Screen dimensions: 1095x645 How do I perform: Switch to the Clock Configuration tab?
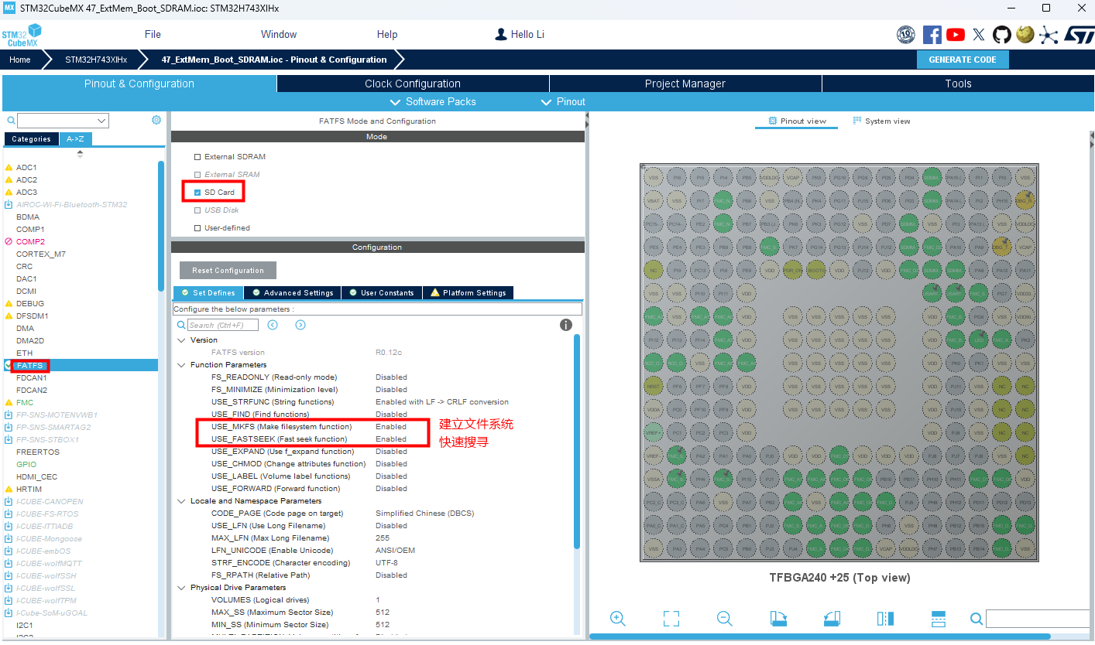pos(413,84)
